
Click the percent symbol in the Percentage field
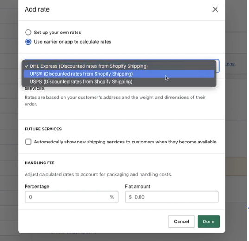point(112,197)
